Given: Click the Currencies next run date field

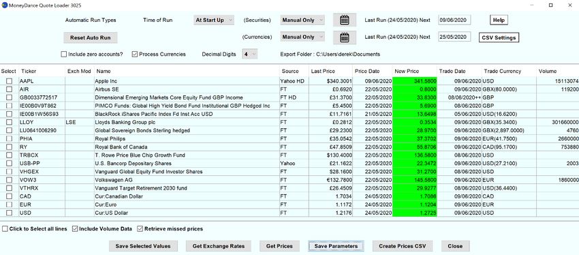Looking at the screenshot, I should pos(454,37).
